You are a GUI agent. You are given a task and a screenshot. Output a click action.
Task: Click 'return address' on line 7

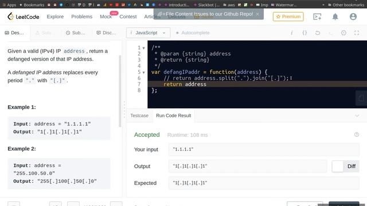185,84
